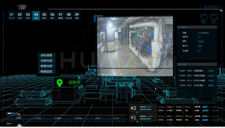Open the 点检信息 menu entry

point(47,55)
